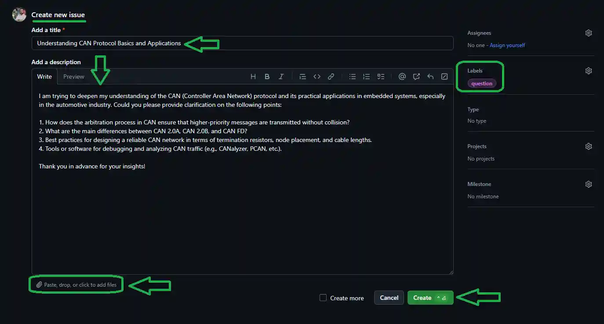Open the Projects gear settings
The width and height of the screenshot is (604, 324).
[589, 146]
